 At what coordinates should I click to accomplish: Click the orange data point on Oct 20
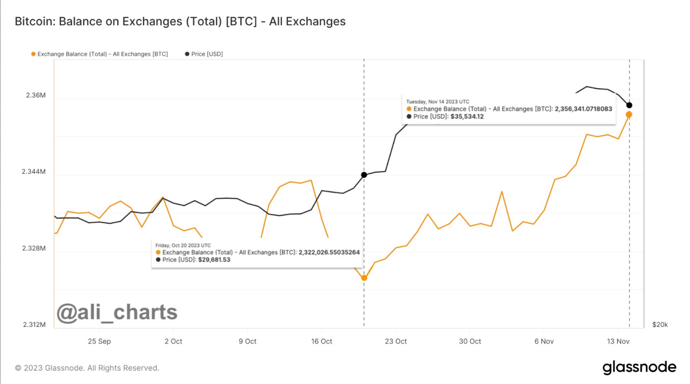[x=364, y=278]
